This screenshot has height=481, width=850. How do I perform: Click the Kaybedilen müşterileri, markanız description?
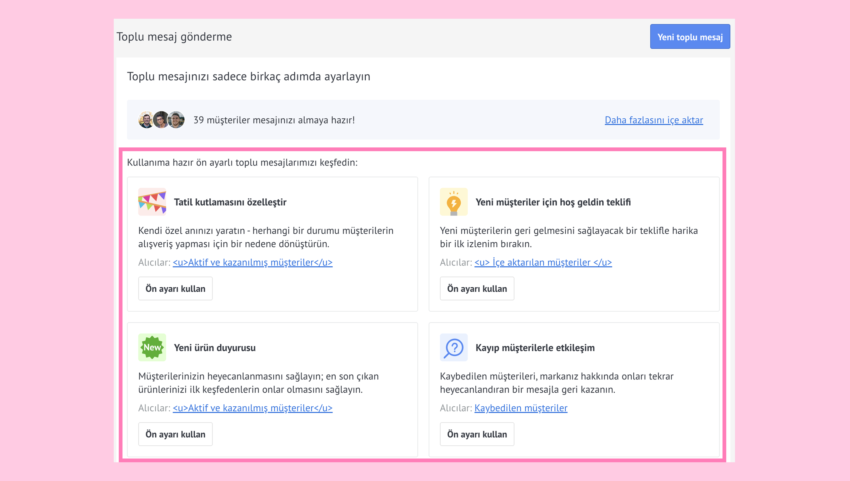[557, 383]
